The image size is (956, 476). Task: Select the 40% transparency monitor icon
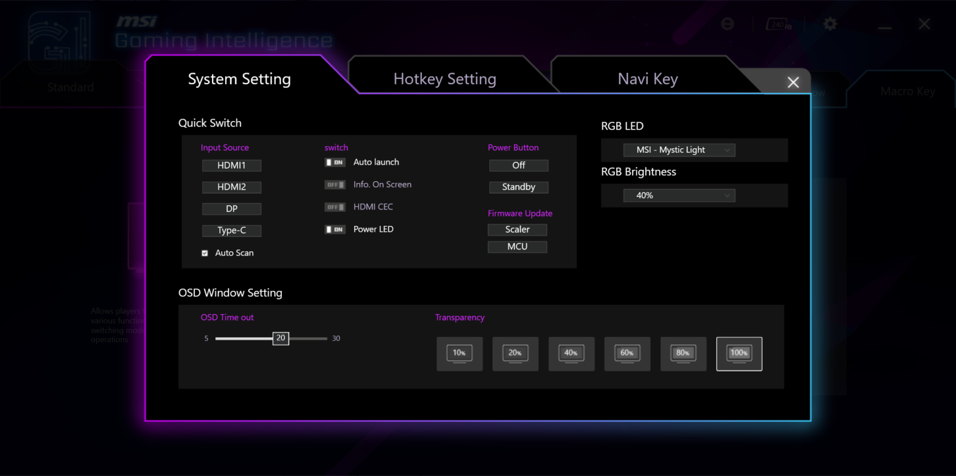tap(571, 354)
